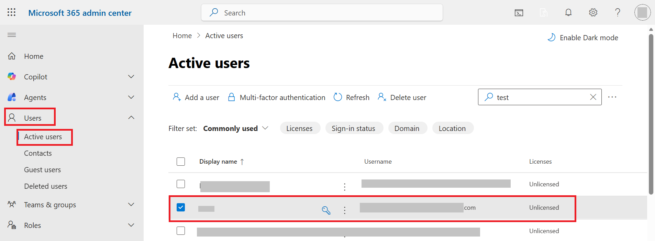Click the Users person icon
Viewport: 655px width, 241px height.
(12, 118)
